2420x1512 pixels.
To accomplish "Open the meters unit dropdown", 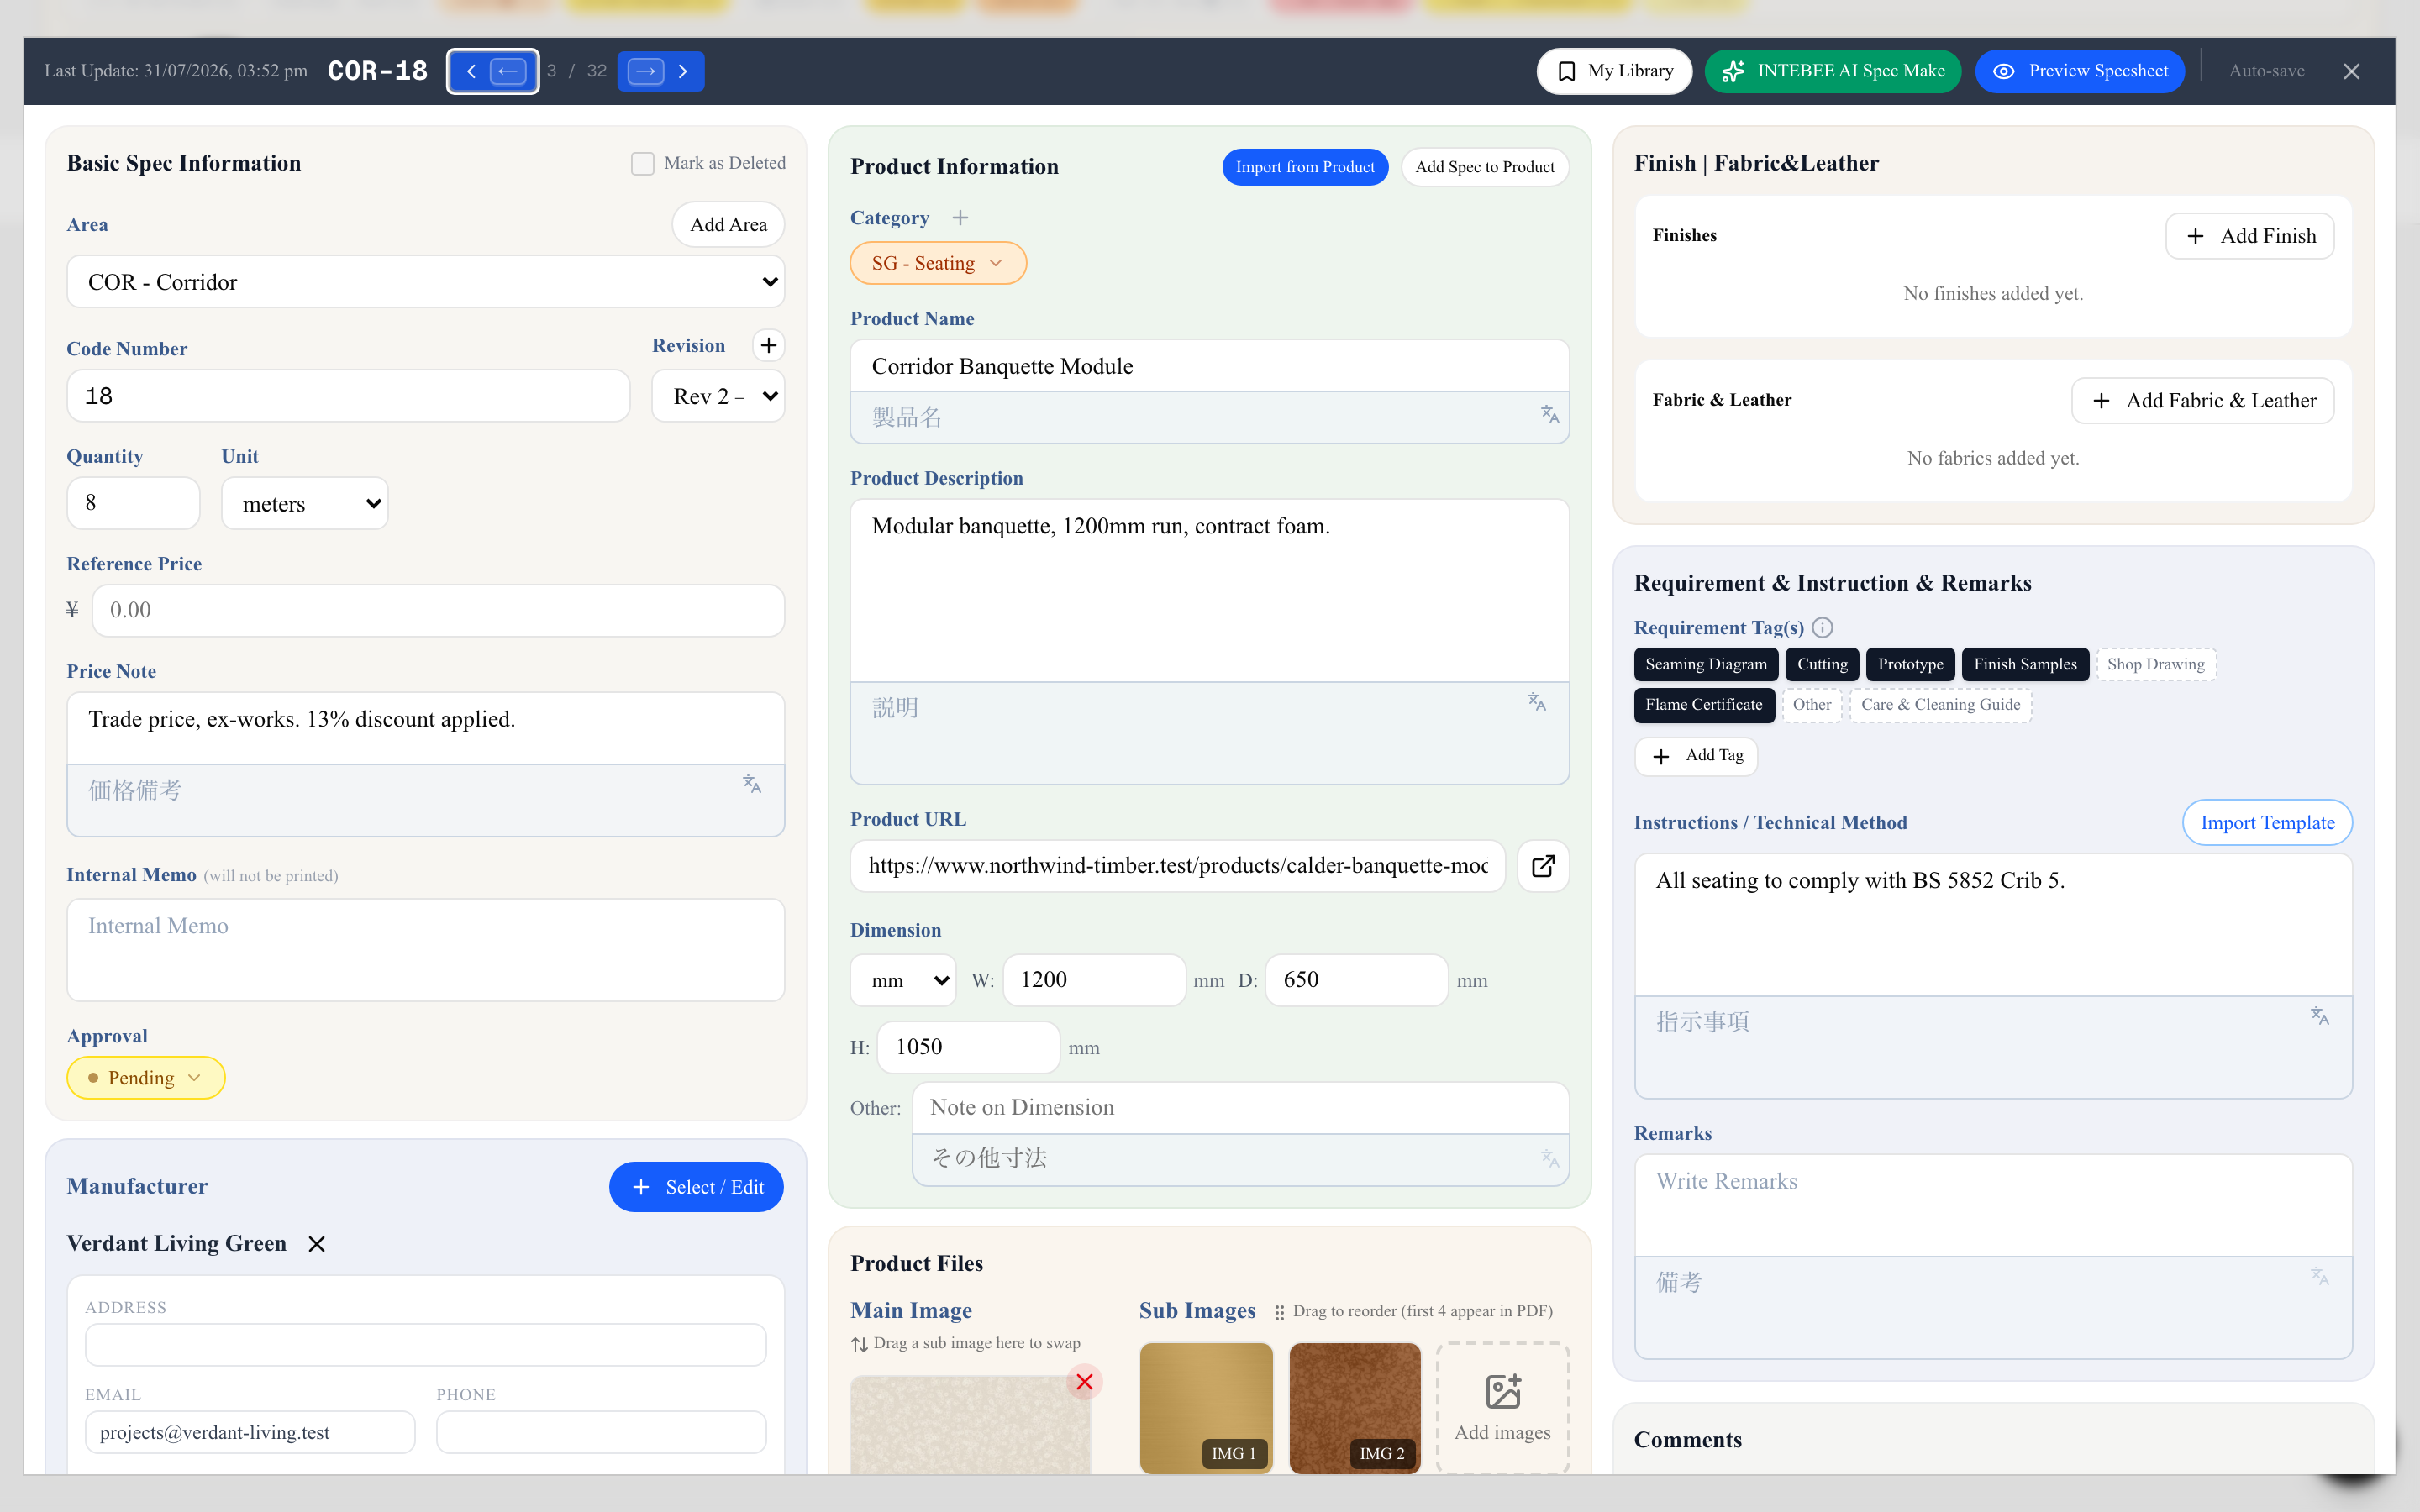I will pos(305,504).
